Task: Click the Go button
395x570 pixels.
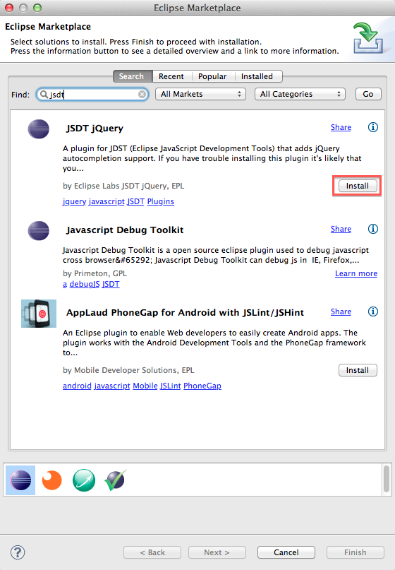Action: (368, 94)
